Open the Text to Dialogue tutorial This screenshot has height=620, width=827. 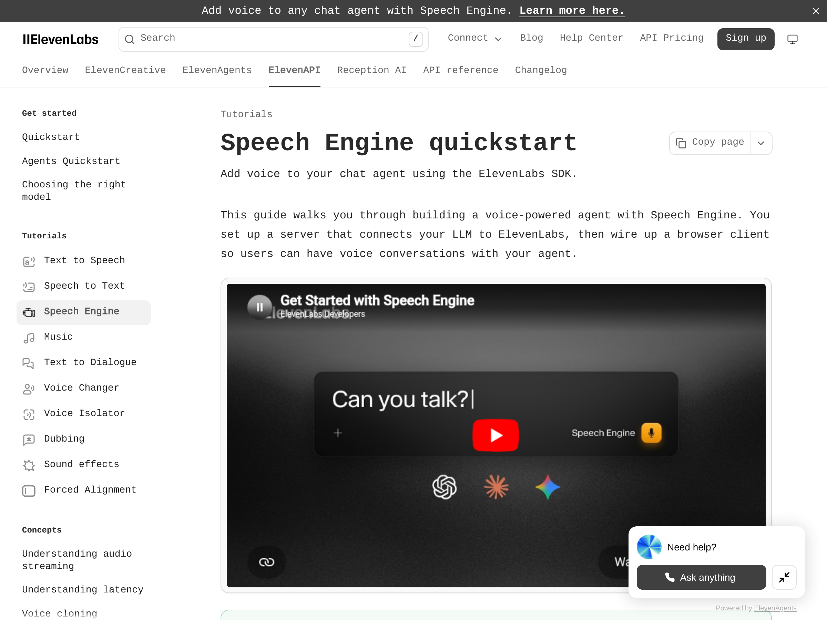coord(90,362)
